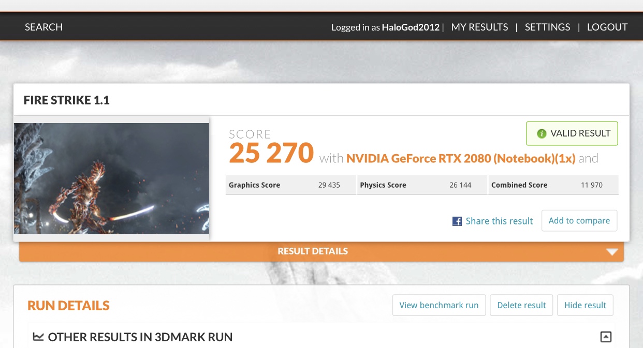Viewport: 643px width, 348px height.
Task: Click the Graphics Score label
Action: [x=254, y=185]
